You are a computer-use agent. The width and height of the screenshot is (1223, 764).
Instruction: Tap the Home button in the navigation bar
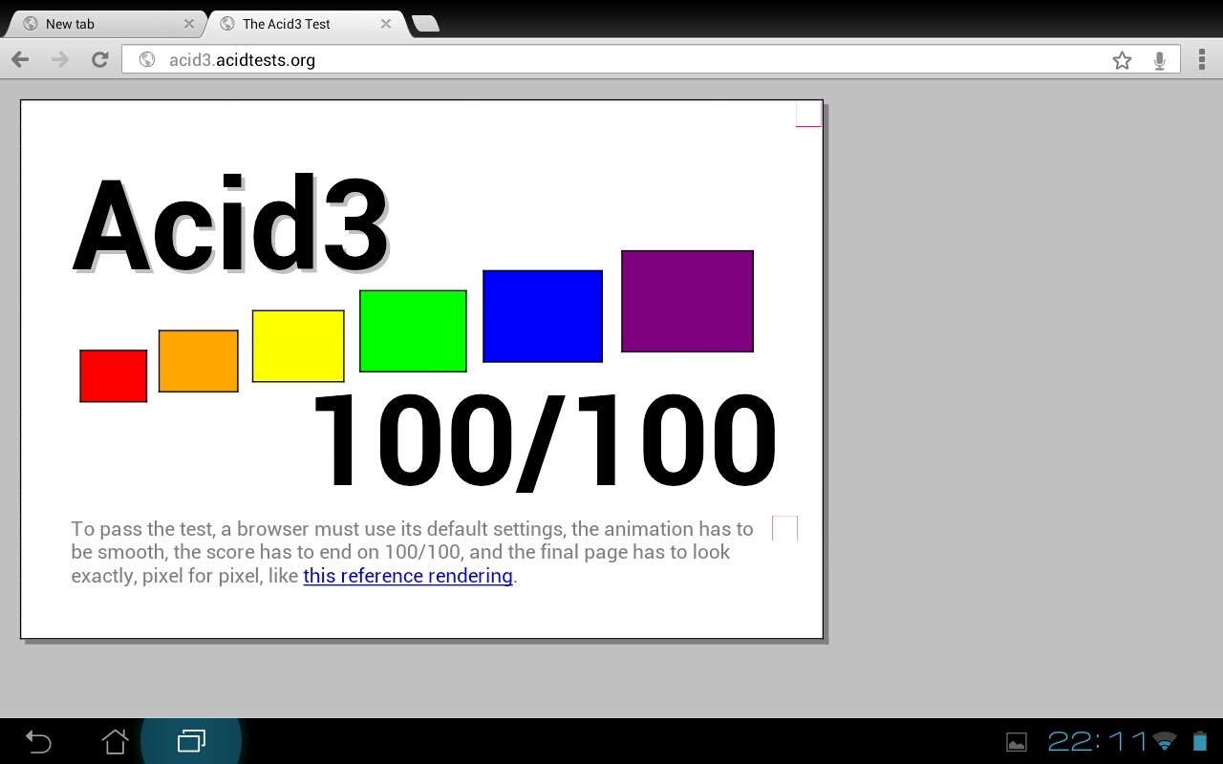click(115, 741)
